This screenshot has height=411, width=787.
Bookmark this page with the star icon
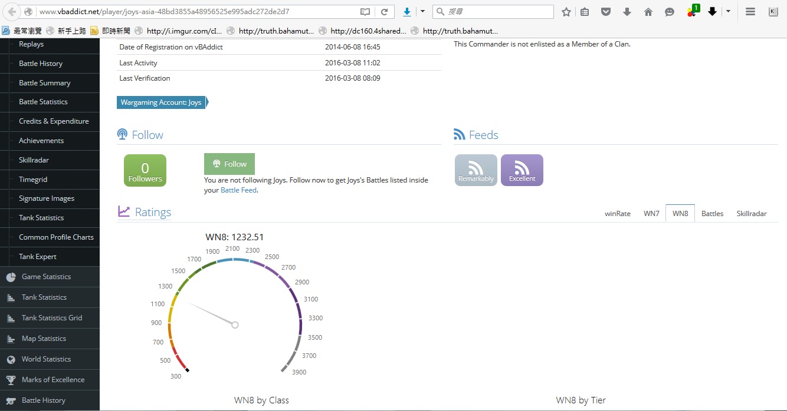[566, 12]
